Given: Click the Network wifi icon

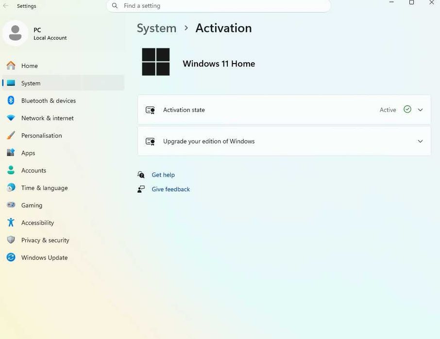Looking at the screenshot, I should click(11, 118).
